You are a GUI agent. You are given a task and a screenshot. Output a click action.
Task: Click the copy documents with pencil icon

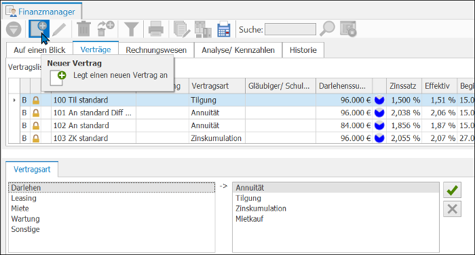(181, 29)
